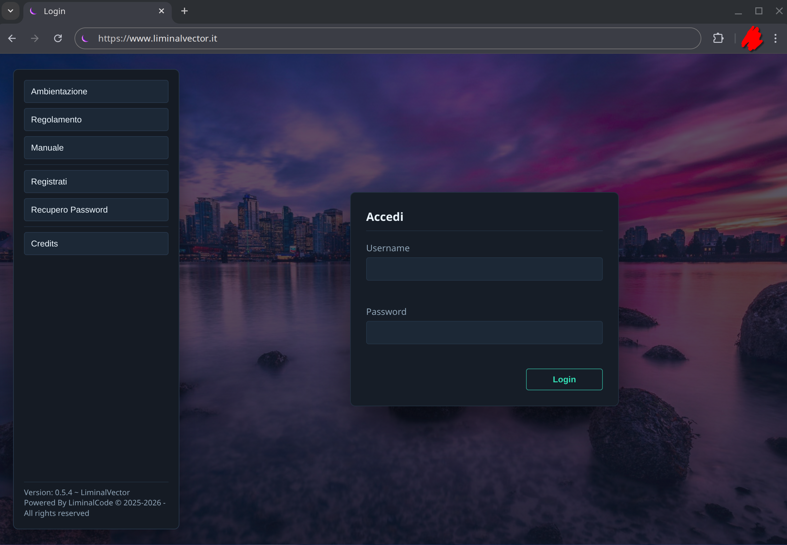Open the Chrome three-dot menu

point(775,38)
